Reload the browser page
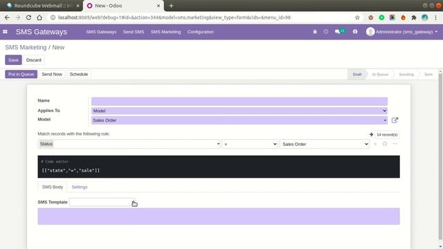Viewport: 443px width, 249px height. pyautogui.click(x=28, y=17)
